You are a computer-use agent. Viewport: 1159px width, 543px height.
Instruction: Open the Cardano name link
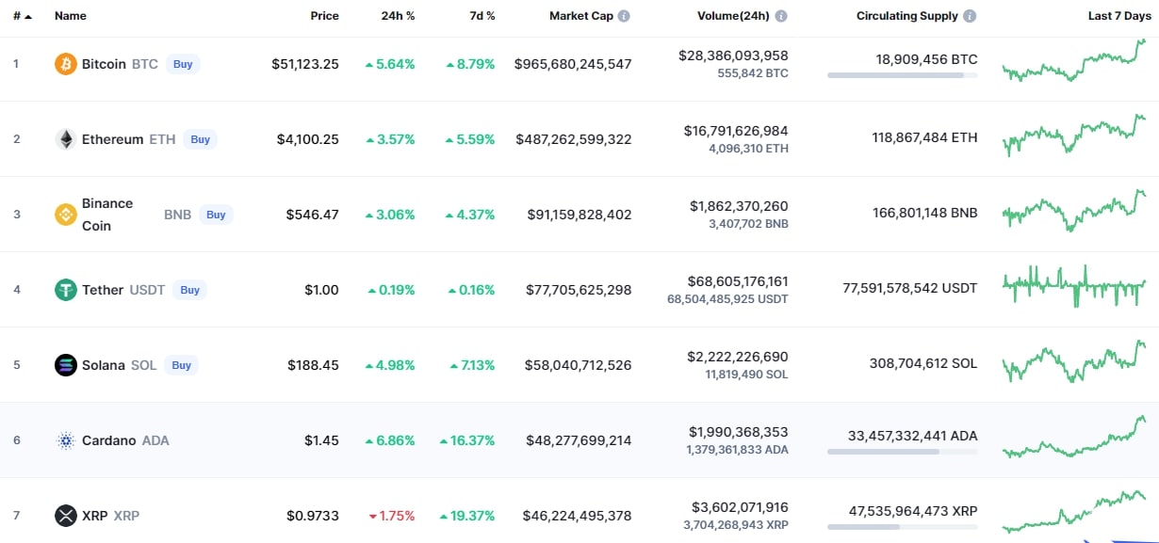(109, 440)
